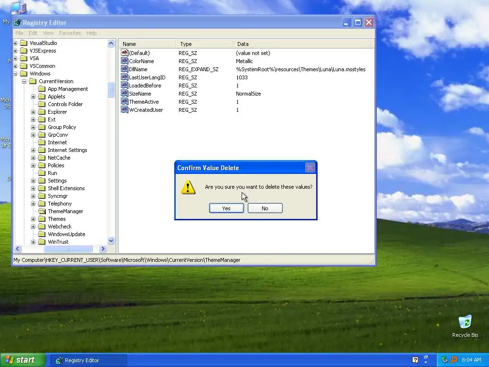Click the Data column header

click(301, 44)
